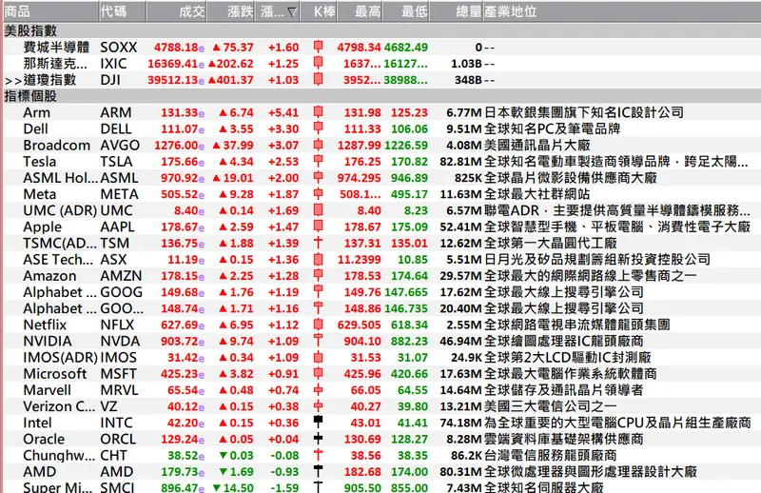Sort by the 代碼 column header

coord(123,11)
